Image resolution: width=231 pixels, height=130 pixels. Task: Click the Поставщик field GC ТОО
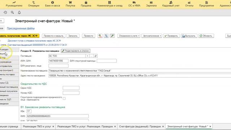[67, 56]
